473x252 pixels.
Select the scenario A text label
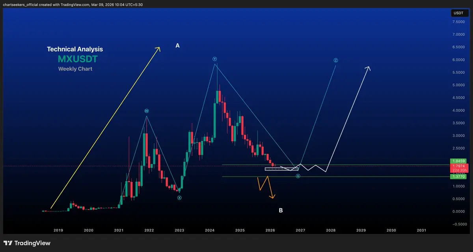[x=178, y=46]
